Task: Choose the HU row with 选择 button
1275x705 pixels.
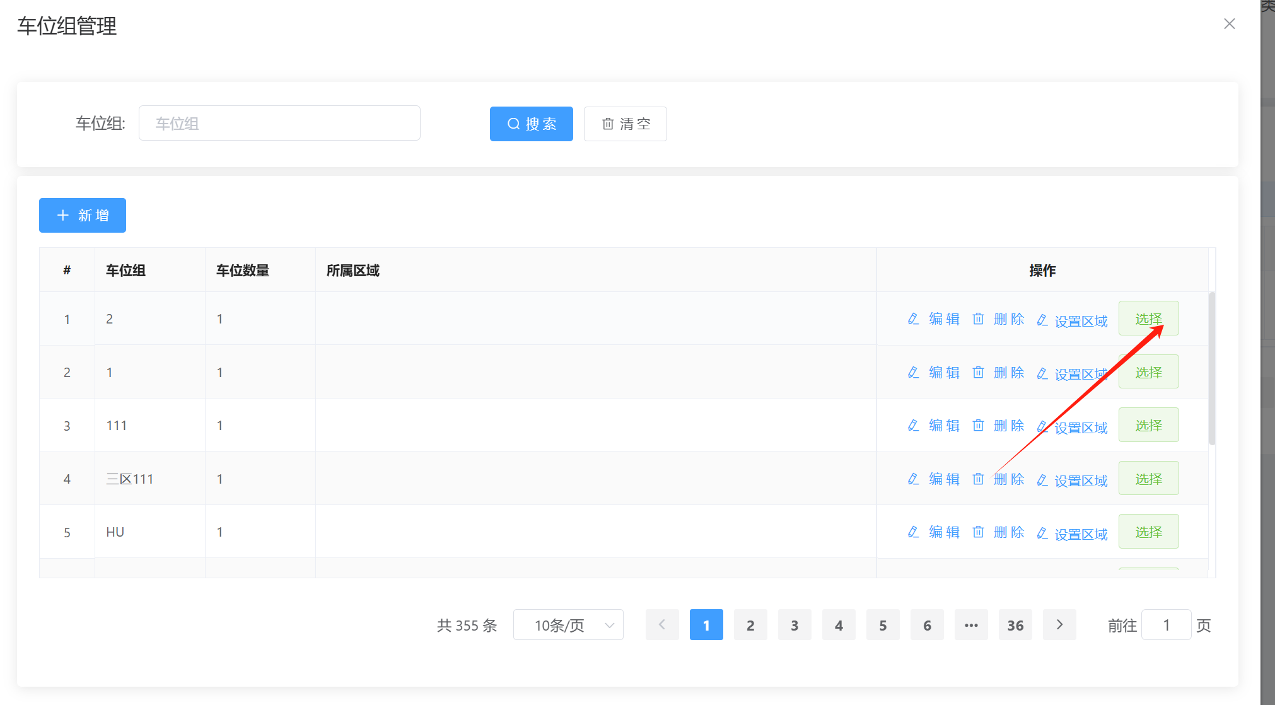Action: point(1148,532)
